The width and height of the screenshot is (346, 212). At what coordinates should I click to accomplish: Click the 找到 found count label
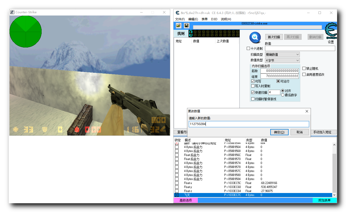click(181, 33)
